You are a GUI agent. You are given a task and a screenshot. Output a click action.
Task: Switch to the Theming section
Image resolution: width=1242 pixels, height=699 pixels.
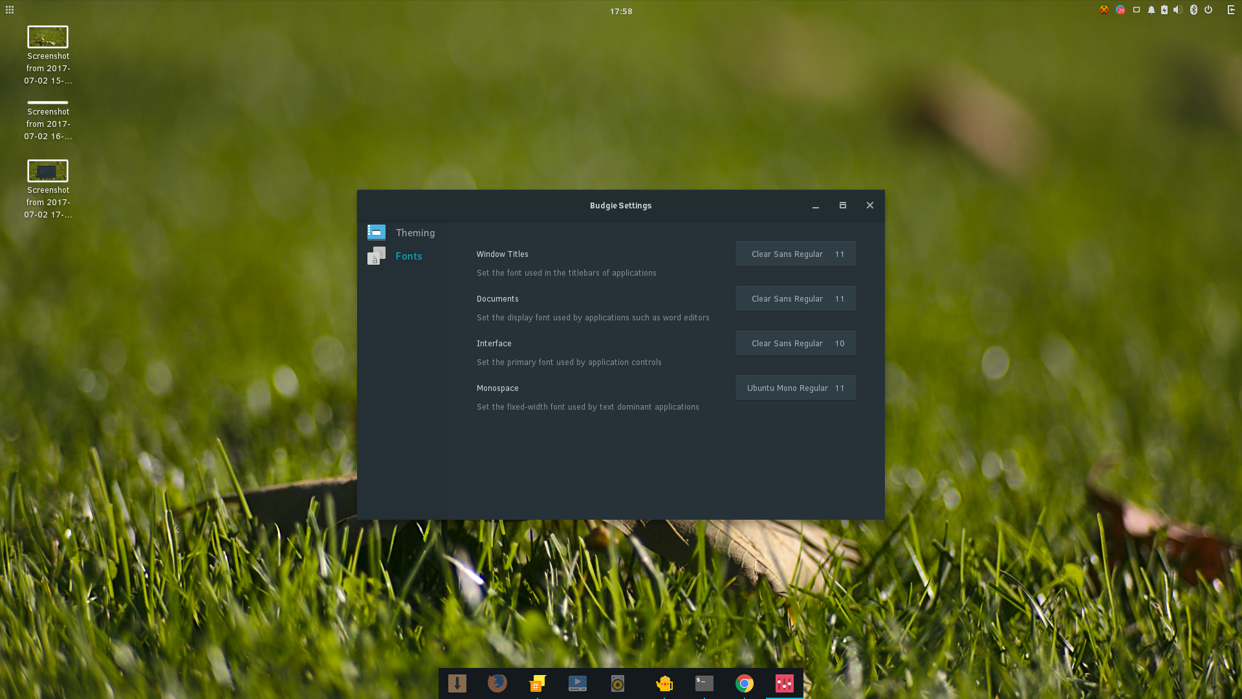pyautogui.click(x=402, y=232)
